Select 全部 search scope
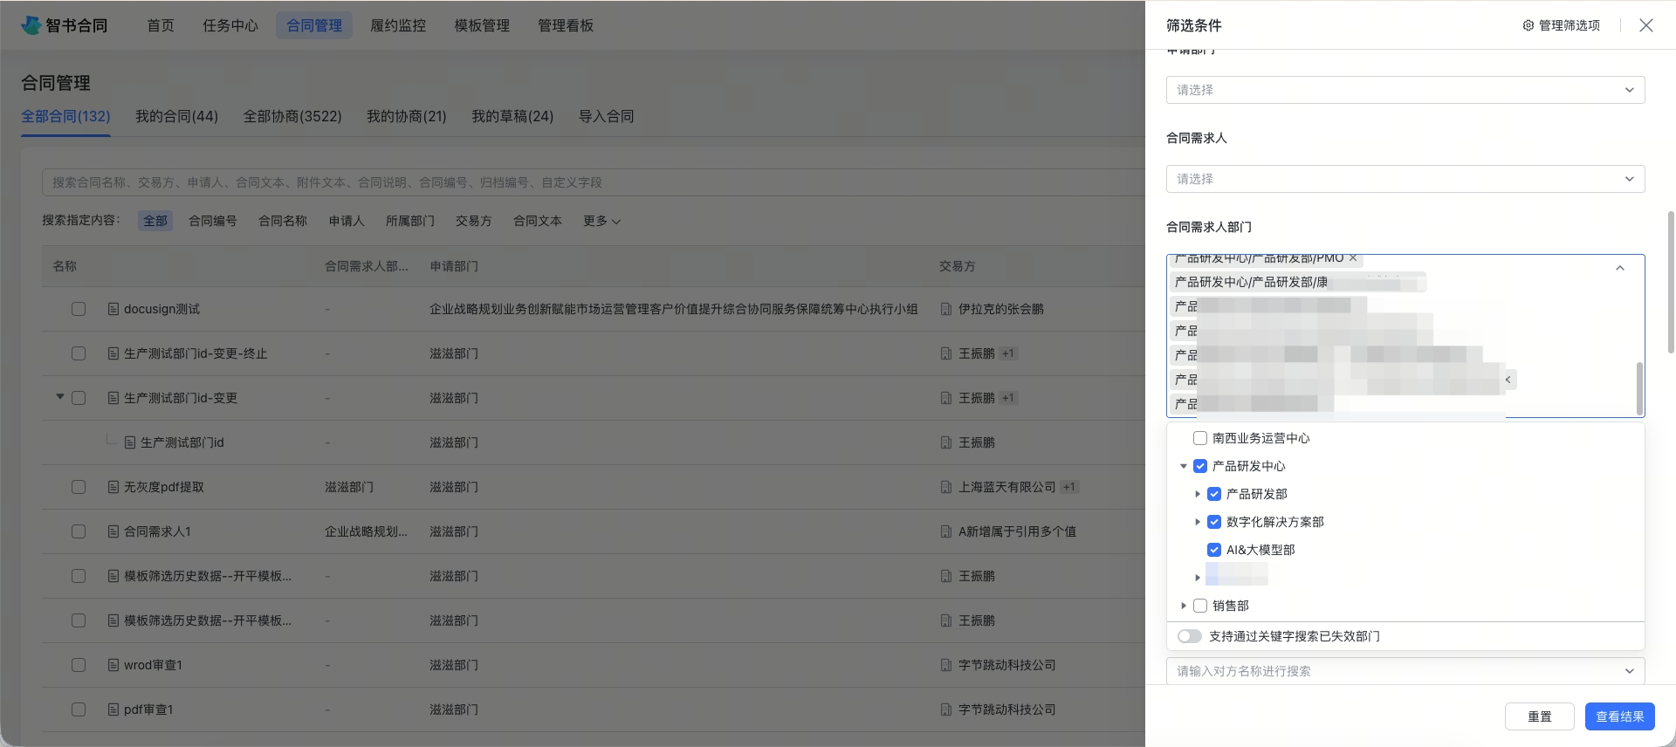 coord(155,221)
